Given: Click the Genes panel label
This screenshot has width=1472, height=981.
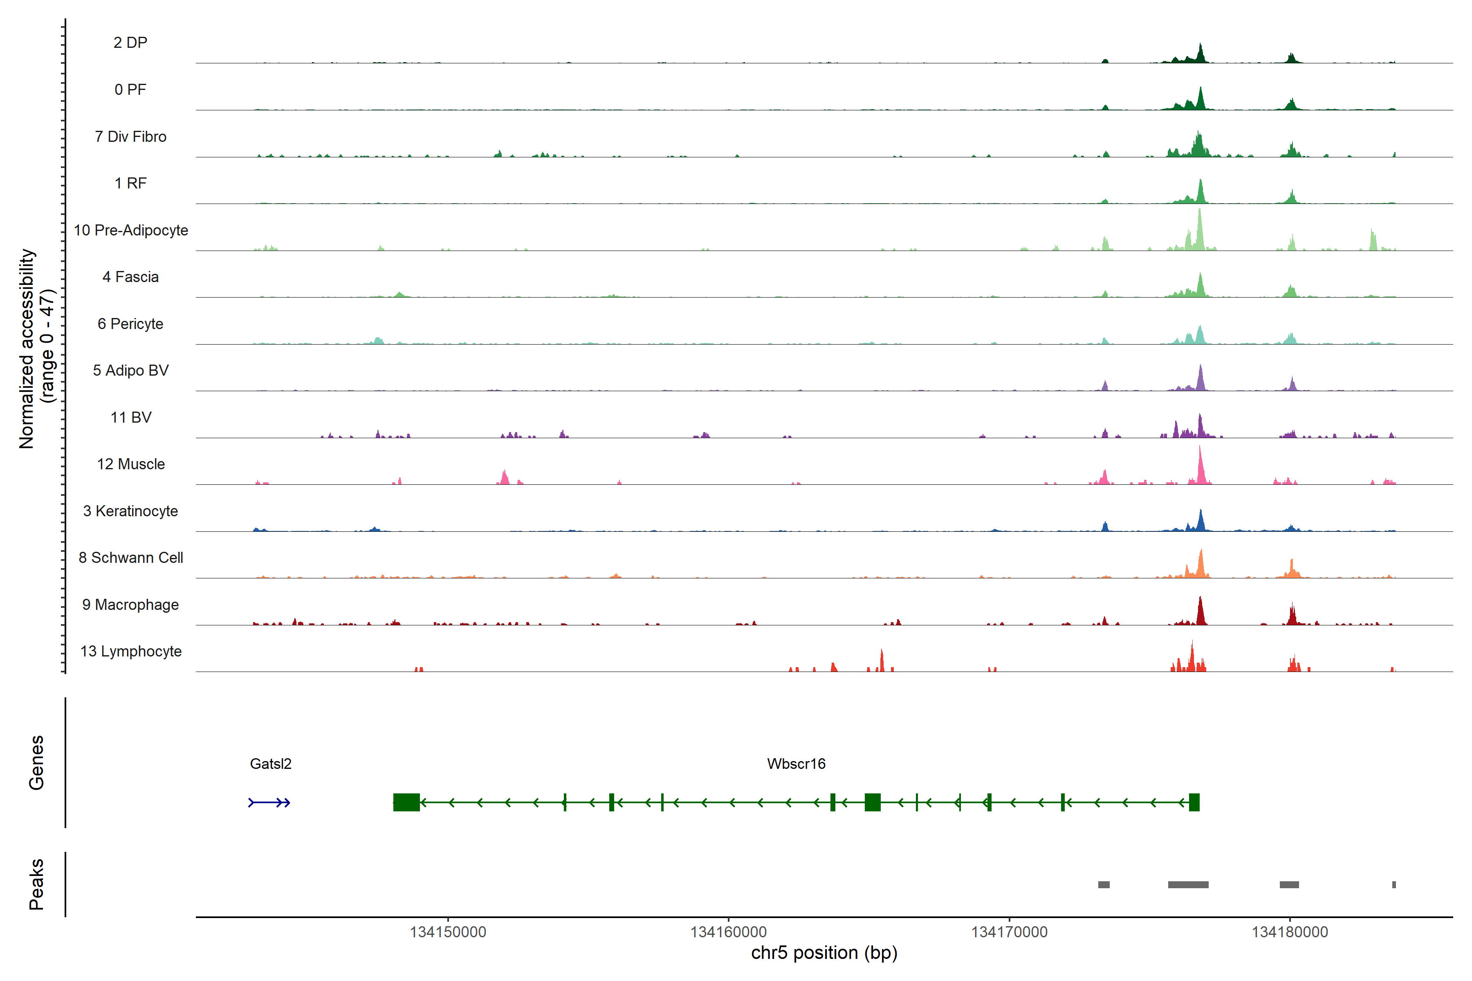Looking at the screenshot, I should 36,763.
